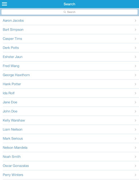Tap the magnifier icon in search bar
Screen dimensions: 139x186
point(65,12)
